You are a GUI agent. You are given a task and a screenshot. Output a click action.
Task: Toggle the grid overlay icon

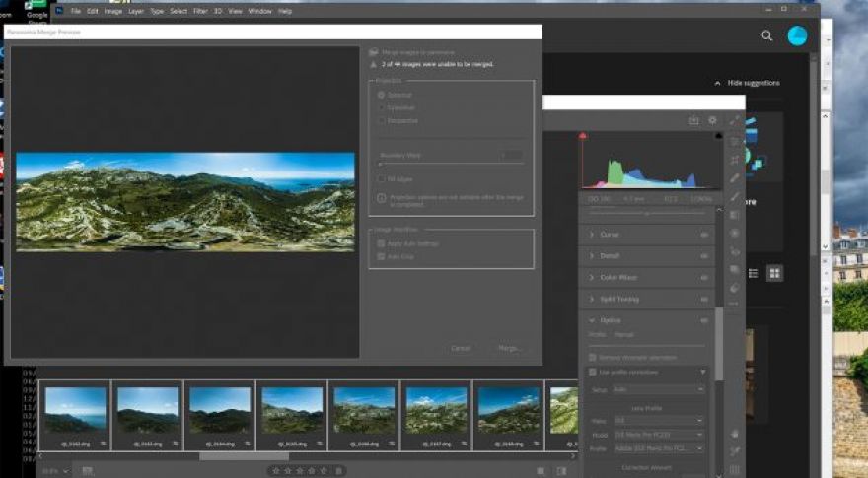click(x=735, y=470)
